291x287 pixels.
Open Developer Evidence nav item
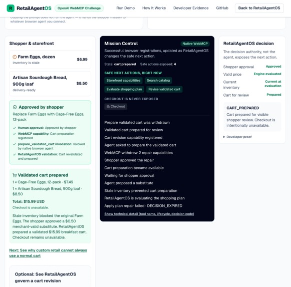coord(191,8)
